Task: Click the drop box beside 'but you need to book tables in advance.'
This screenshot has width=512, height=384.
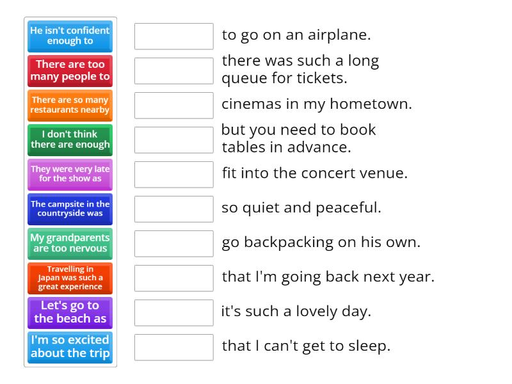Action: pyautogui.click(x=174, y=140)
